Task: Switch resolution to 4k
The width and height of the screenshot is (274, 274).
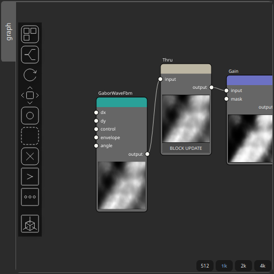Action: 263,266
